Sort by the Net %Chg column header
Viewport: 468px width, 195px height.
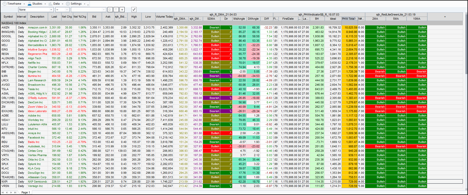pyautogui.click(x=80, y=17)
